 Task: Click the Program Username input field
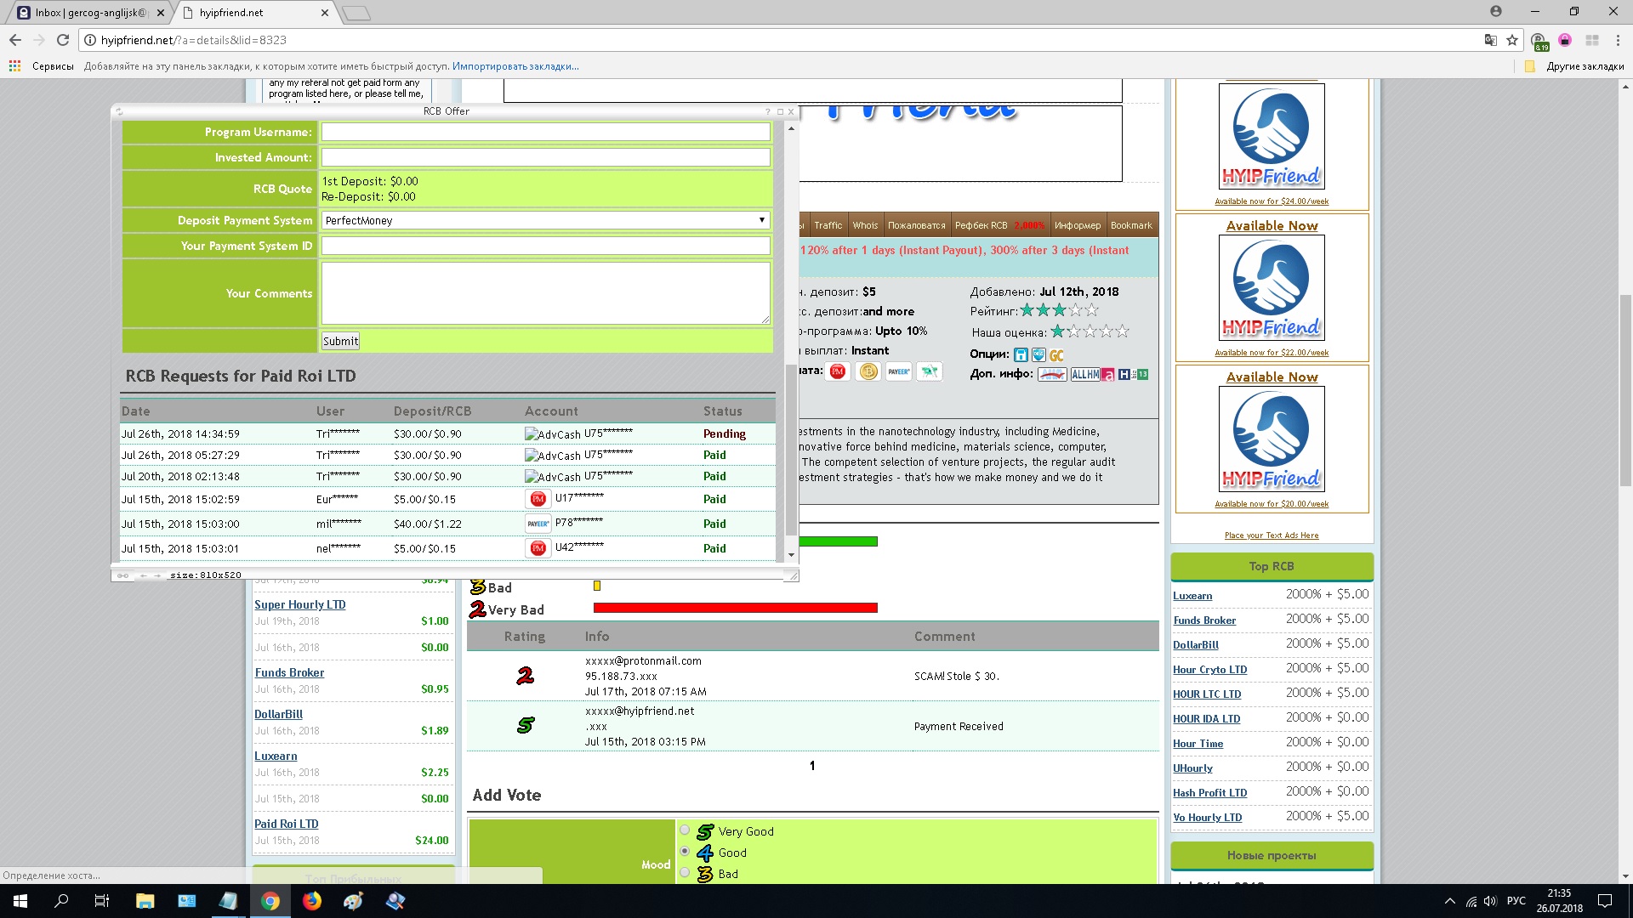coord(545,132)
